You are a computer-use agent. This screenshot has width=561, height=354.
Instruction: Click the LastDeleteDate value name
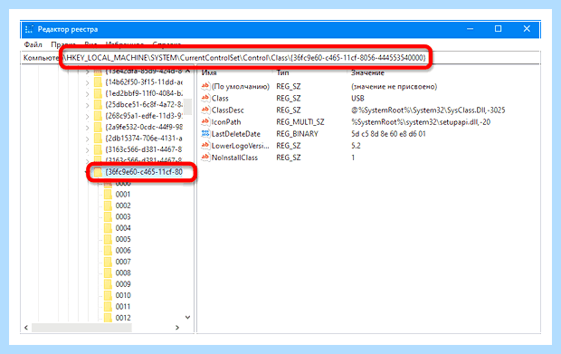click(x=236, y=134)
